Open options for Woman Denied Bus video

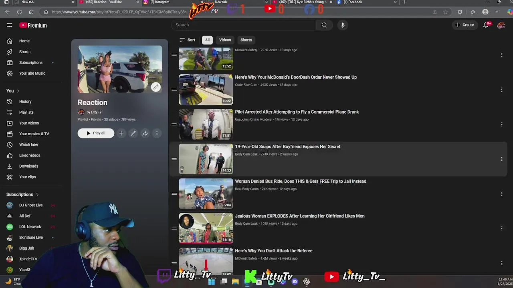502,194
